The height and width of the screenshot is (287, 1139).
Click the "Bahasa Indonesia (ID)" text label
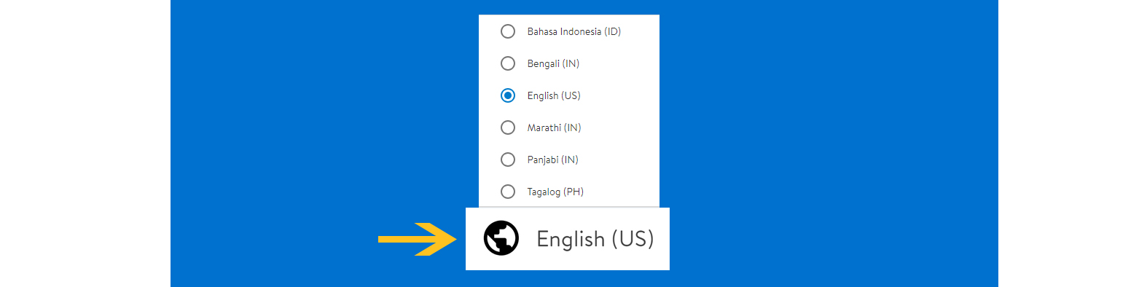coord(574,31)
